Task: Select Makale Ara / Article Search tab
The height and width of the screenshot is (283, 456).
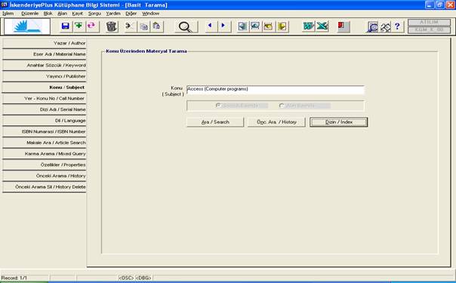Action: [45, 143]
